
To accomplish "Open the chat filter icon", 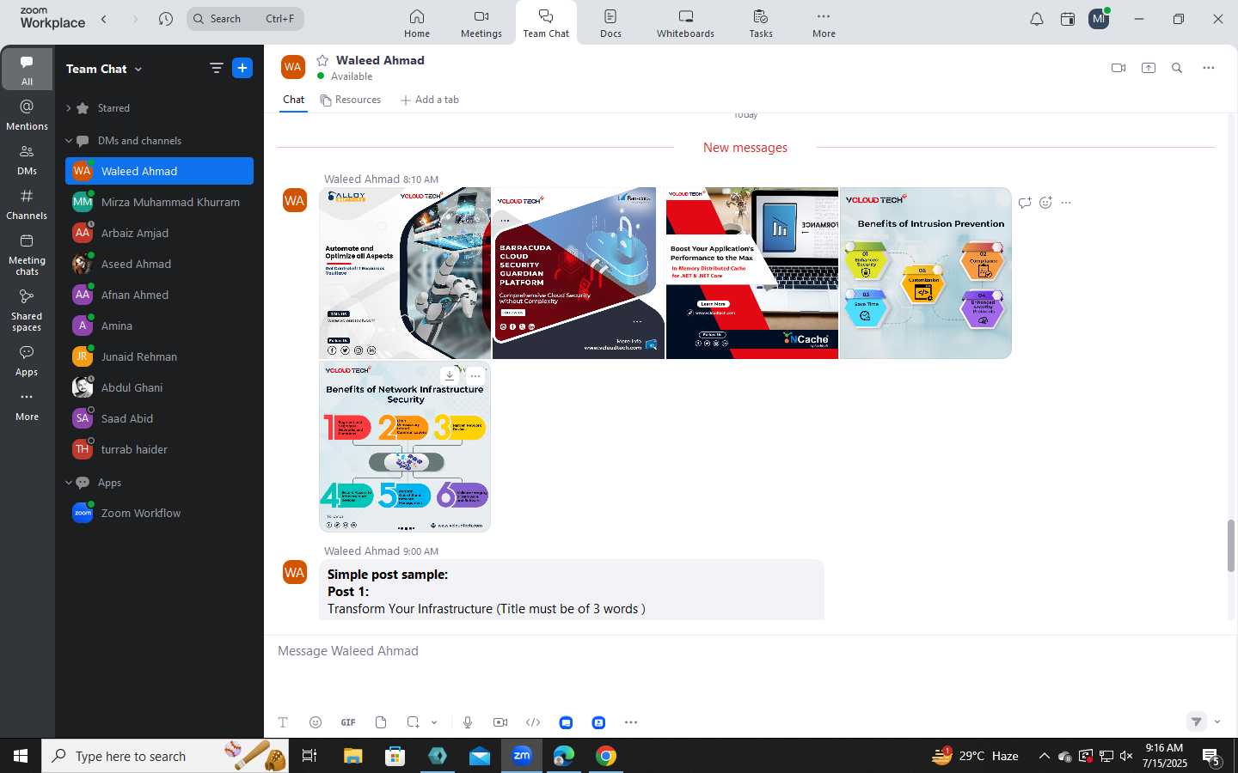I will (217, 68).
